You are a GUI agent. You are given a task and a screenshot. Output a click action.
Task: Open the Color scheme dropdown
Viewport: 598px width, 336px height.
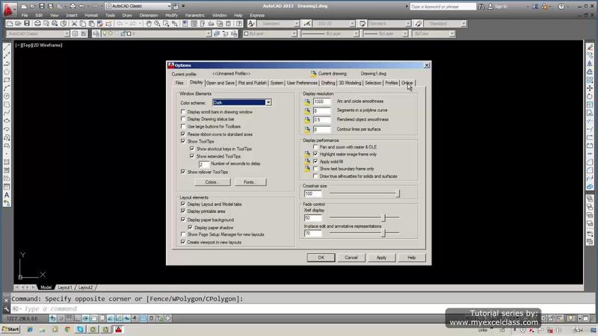coord(268,102)
